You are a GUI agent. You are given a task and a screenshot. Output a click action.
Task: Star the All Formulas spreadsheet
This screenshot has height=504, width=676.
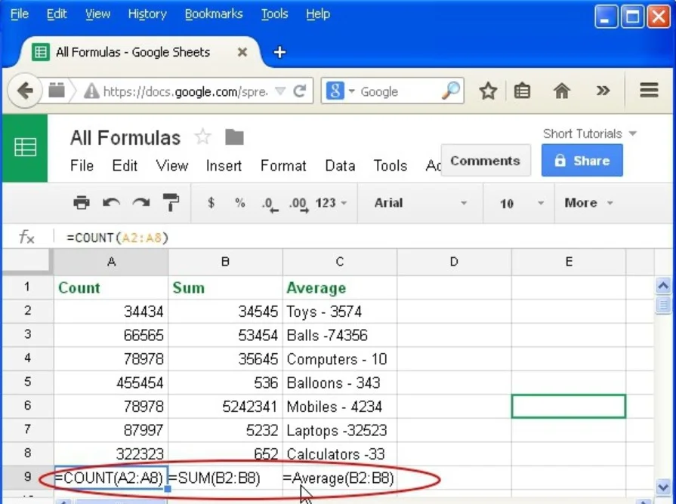pyautogui.click(x=202, y=136)
